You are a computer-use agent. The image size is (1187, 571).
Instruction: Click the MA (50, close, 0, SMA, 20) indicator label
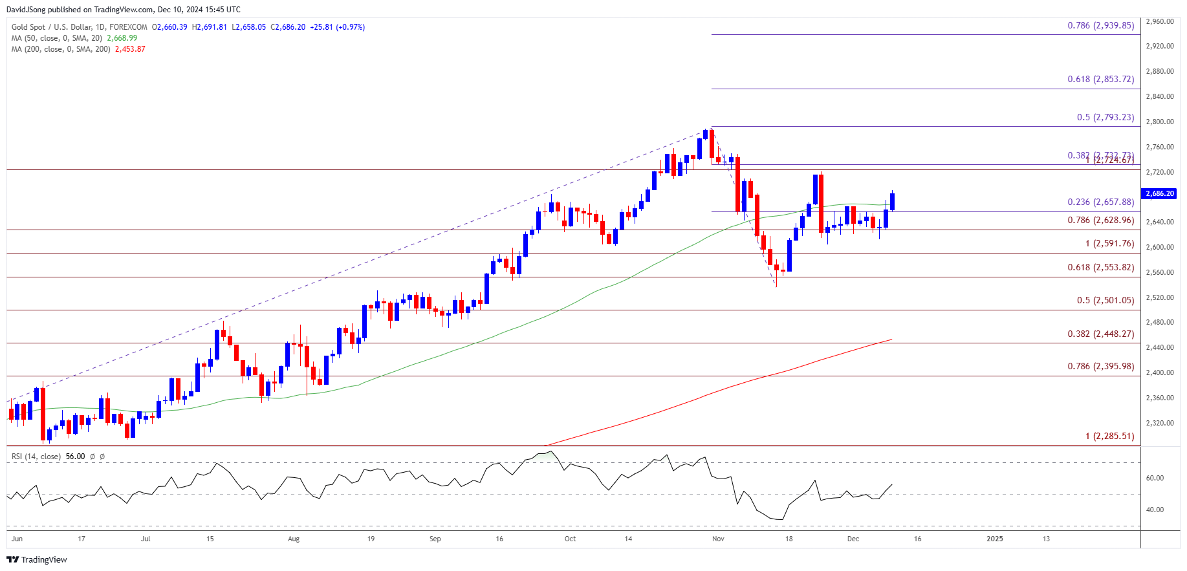(x=57, y=38)
